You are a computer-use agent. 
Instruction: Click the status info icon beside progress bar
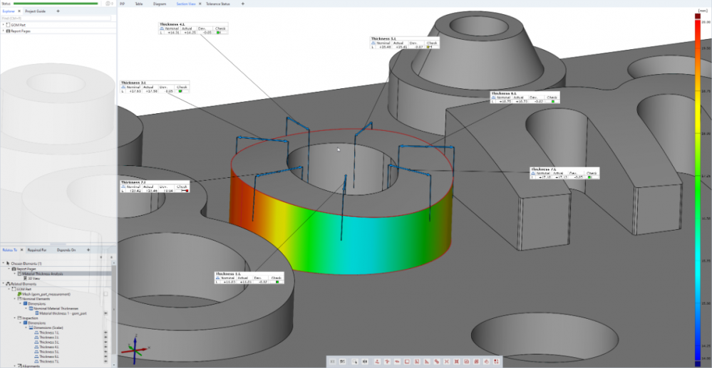click(x=108, y=4)
